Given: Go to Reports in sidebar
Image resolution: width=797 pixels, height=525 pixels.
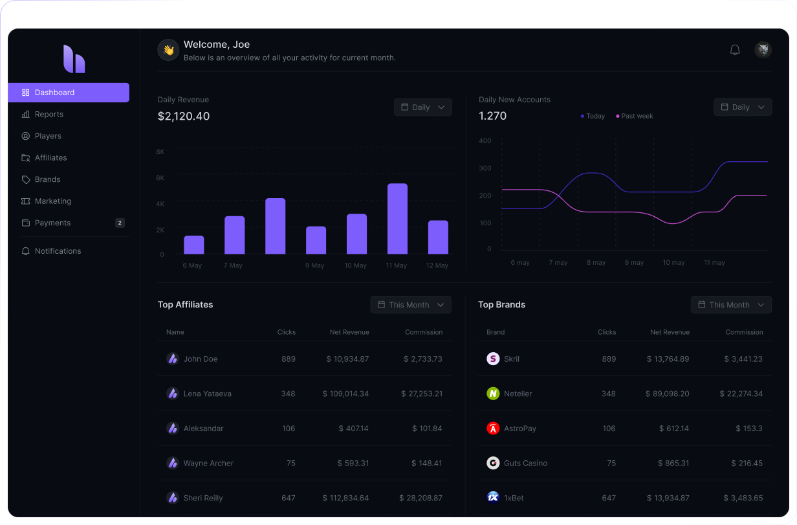Looking at the screenshot, I should tap(49, 115).
